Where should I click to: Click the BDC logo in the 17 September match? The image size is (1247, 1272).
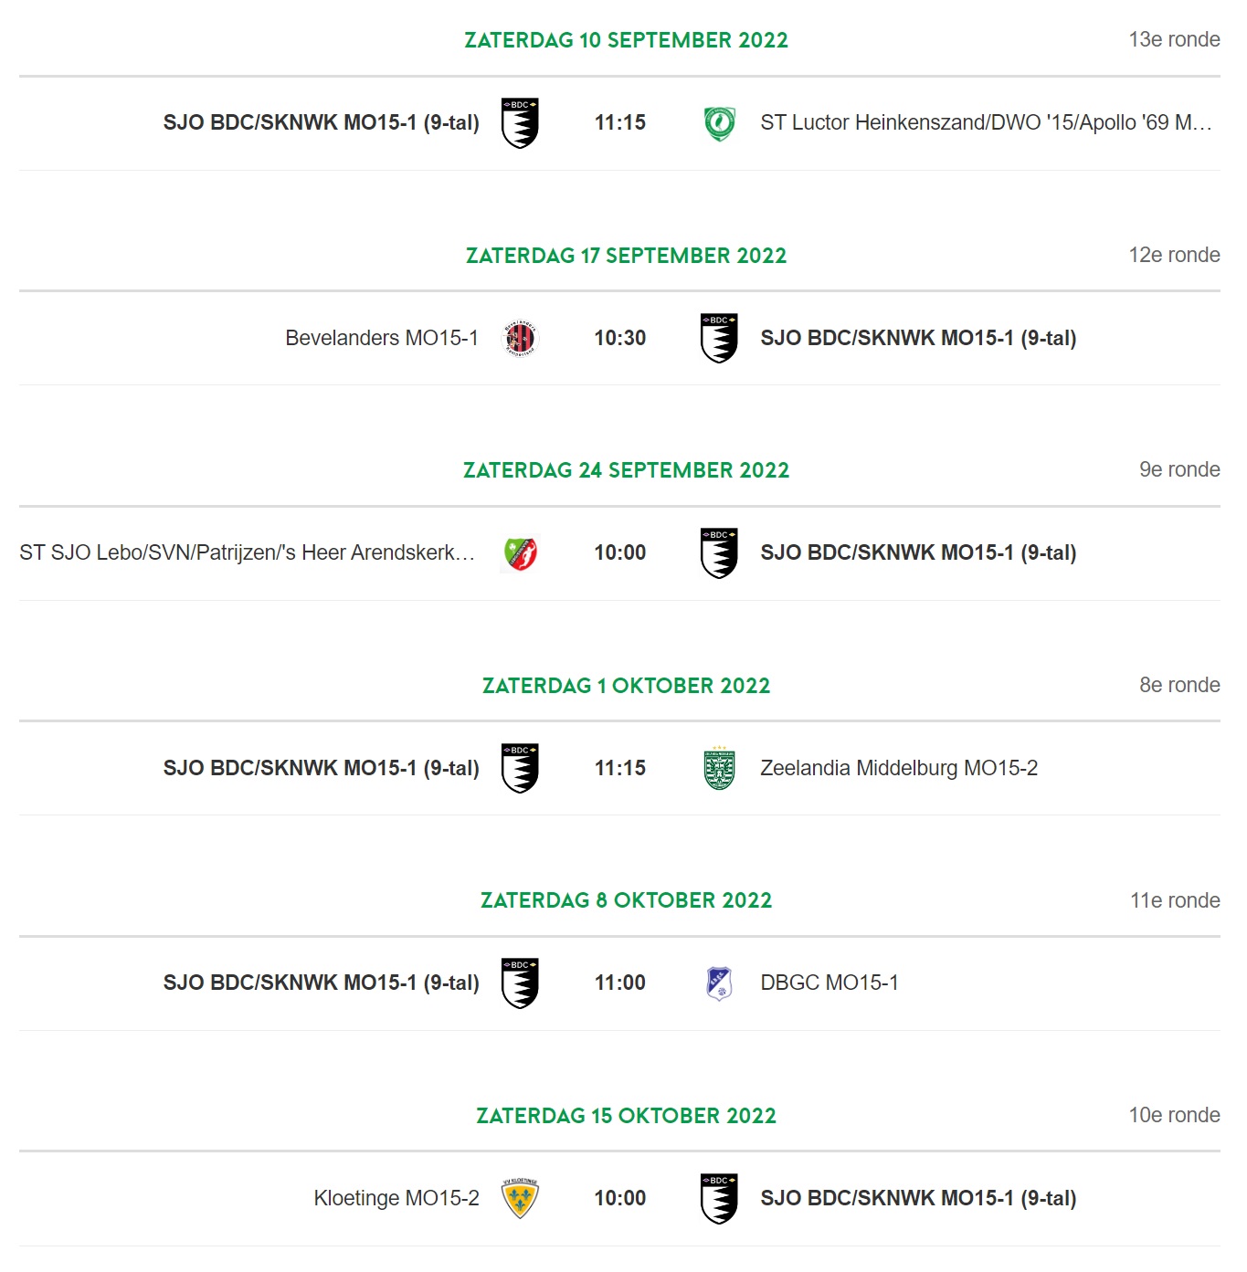720,338
